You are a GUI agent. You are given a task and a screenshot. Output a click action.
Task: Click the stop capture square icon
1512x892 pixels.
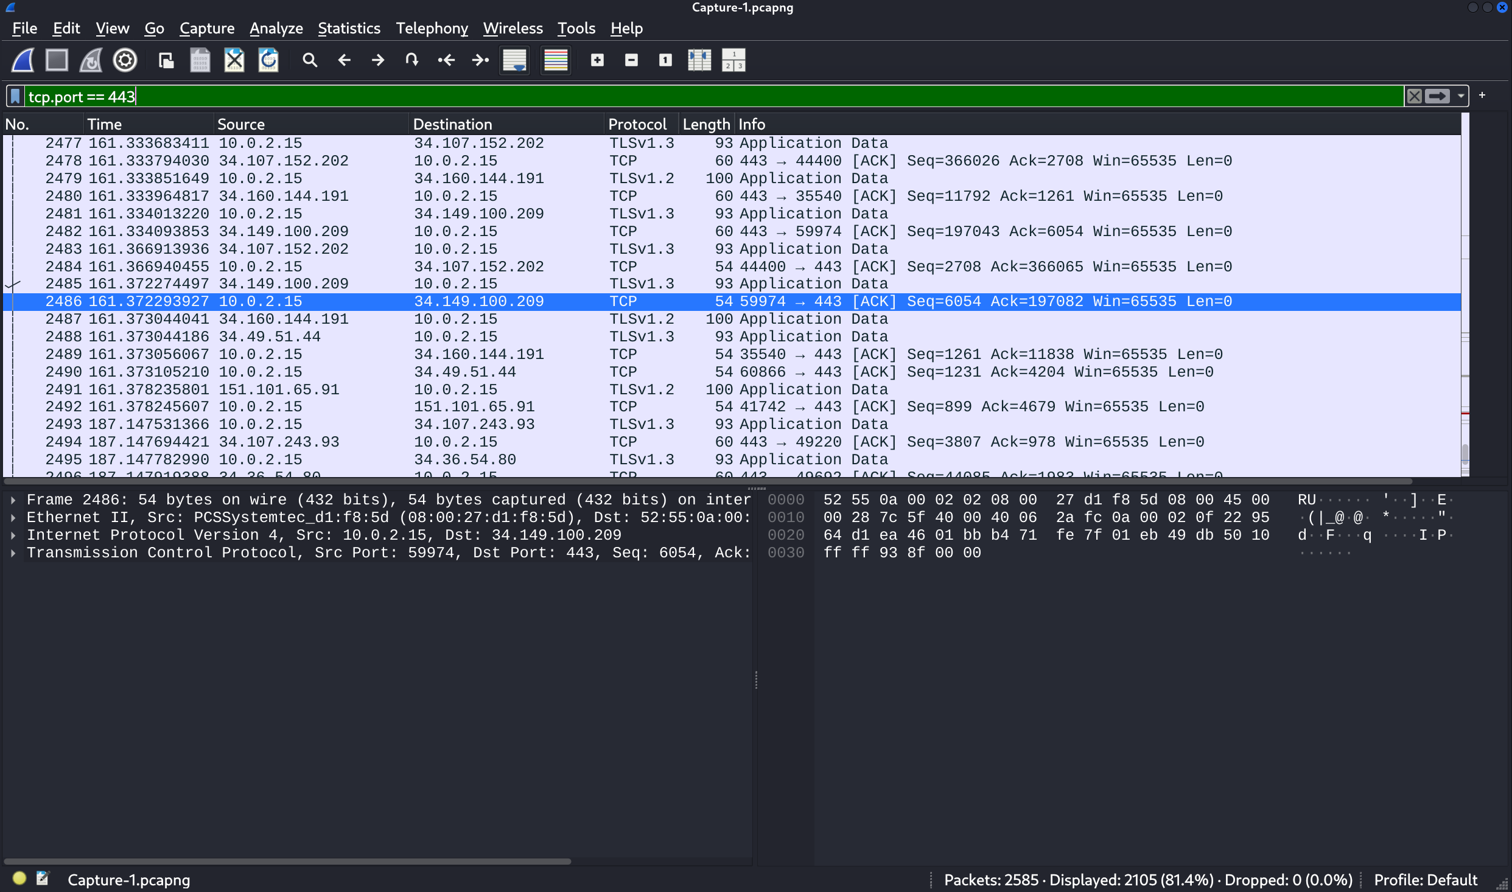pos(57,60)
